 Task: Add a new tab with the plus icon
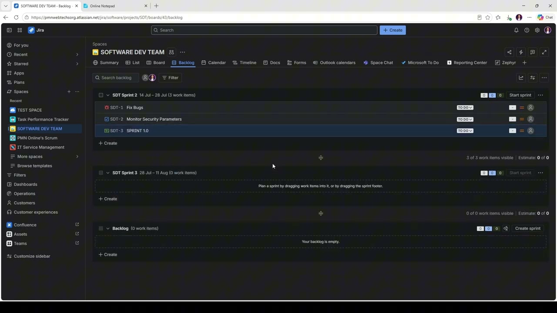click(x=524, y=63)
